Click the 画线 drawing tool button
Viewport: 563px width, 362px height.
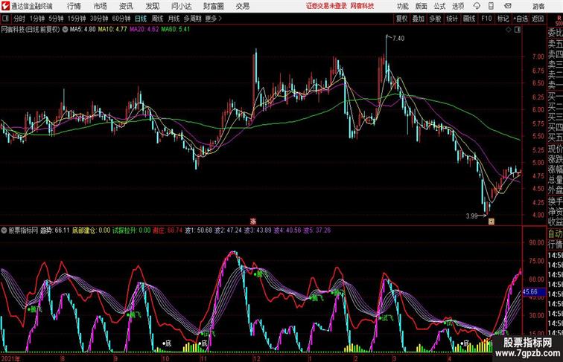pyautogui.click(x=469, y=19)
